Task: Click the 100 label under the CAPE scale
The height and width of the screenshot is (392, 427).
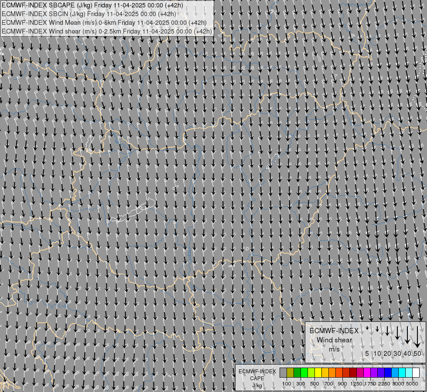Action: (287, 384)
